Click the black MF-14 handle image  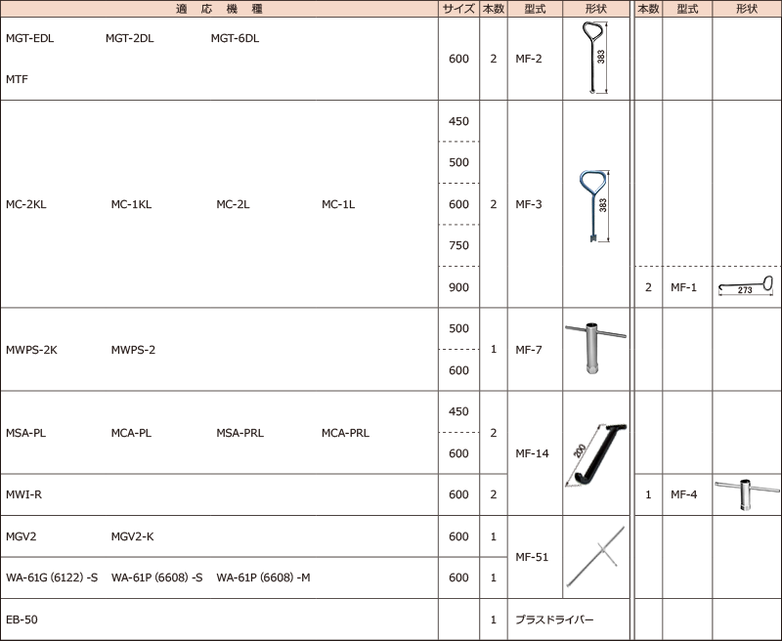596,454
